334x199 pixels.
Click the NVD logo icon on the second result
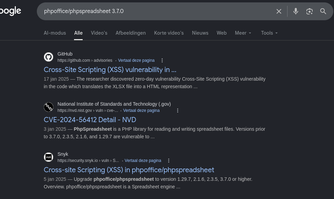[x=49, y=107]
